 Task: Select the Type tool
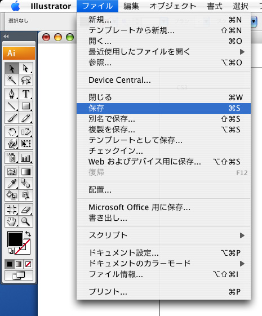coord(26,94)
